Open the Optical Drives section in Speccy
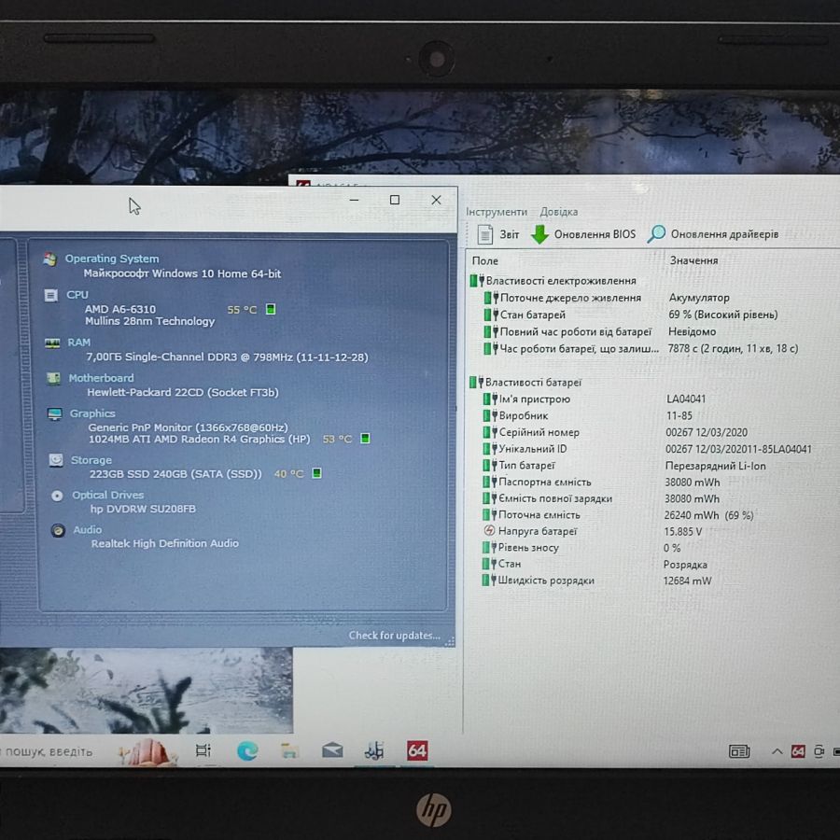Image resolution: width=840 pixels, height=840 pixels. [x=107, y=495]
